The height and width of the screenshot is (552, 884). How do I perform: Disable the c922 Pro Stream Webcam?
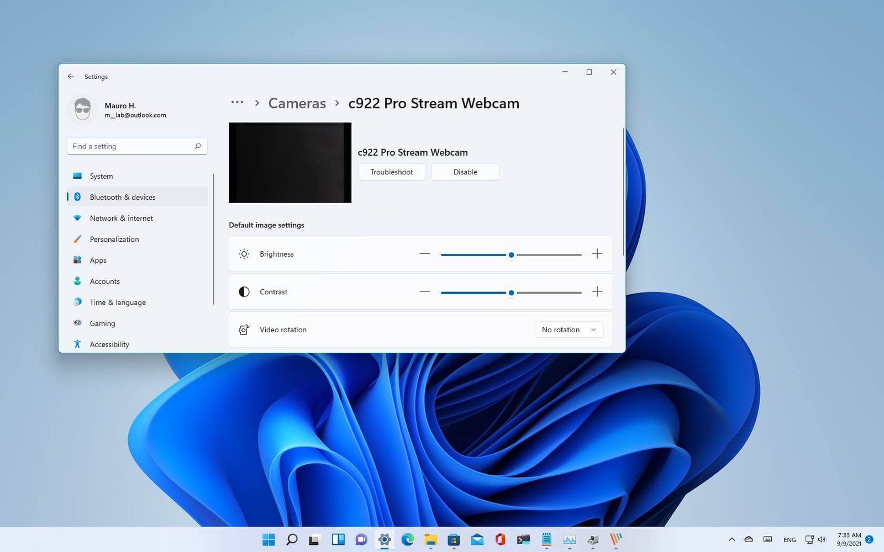[x=465, y=172]
